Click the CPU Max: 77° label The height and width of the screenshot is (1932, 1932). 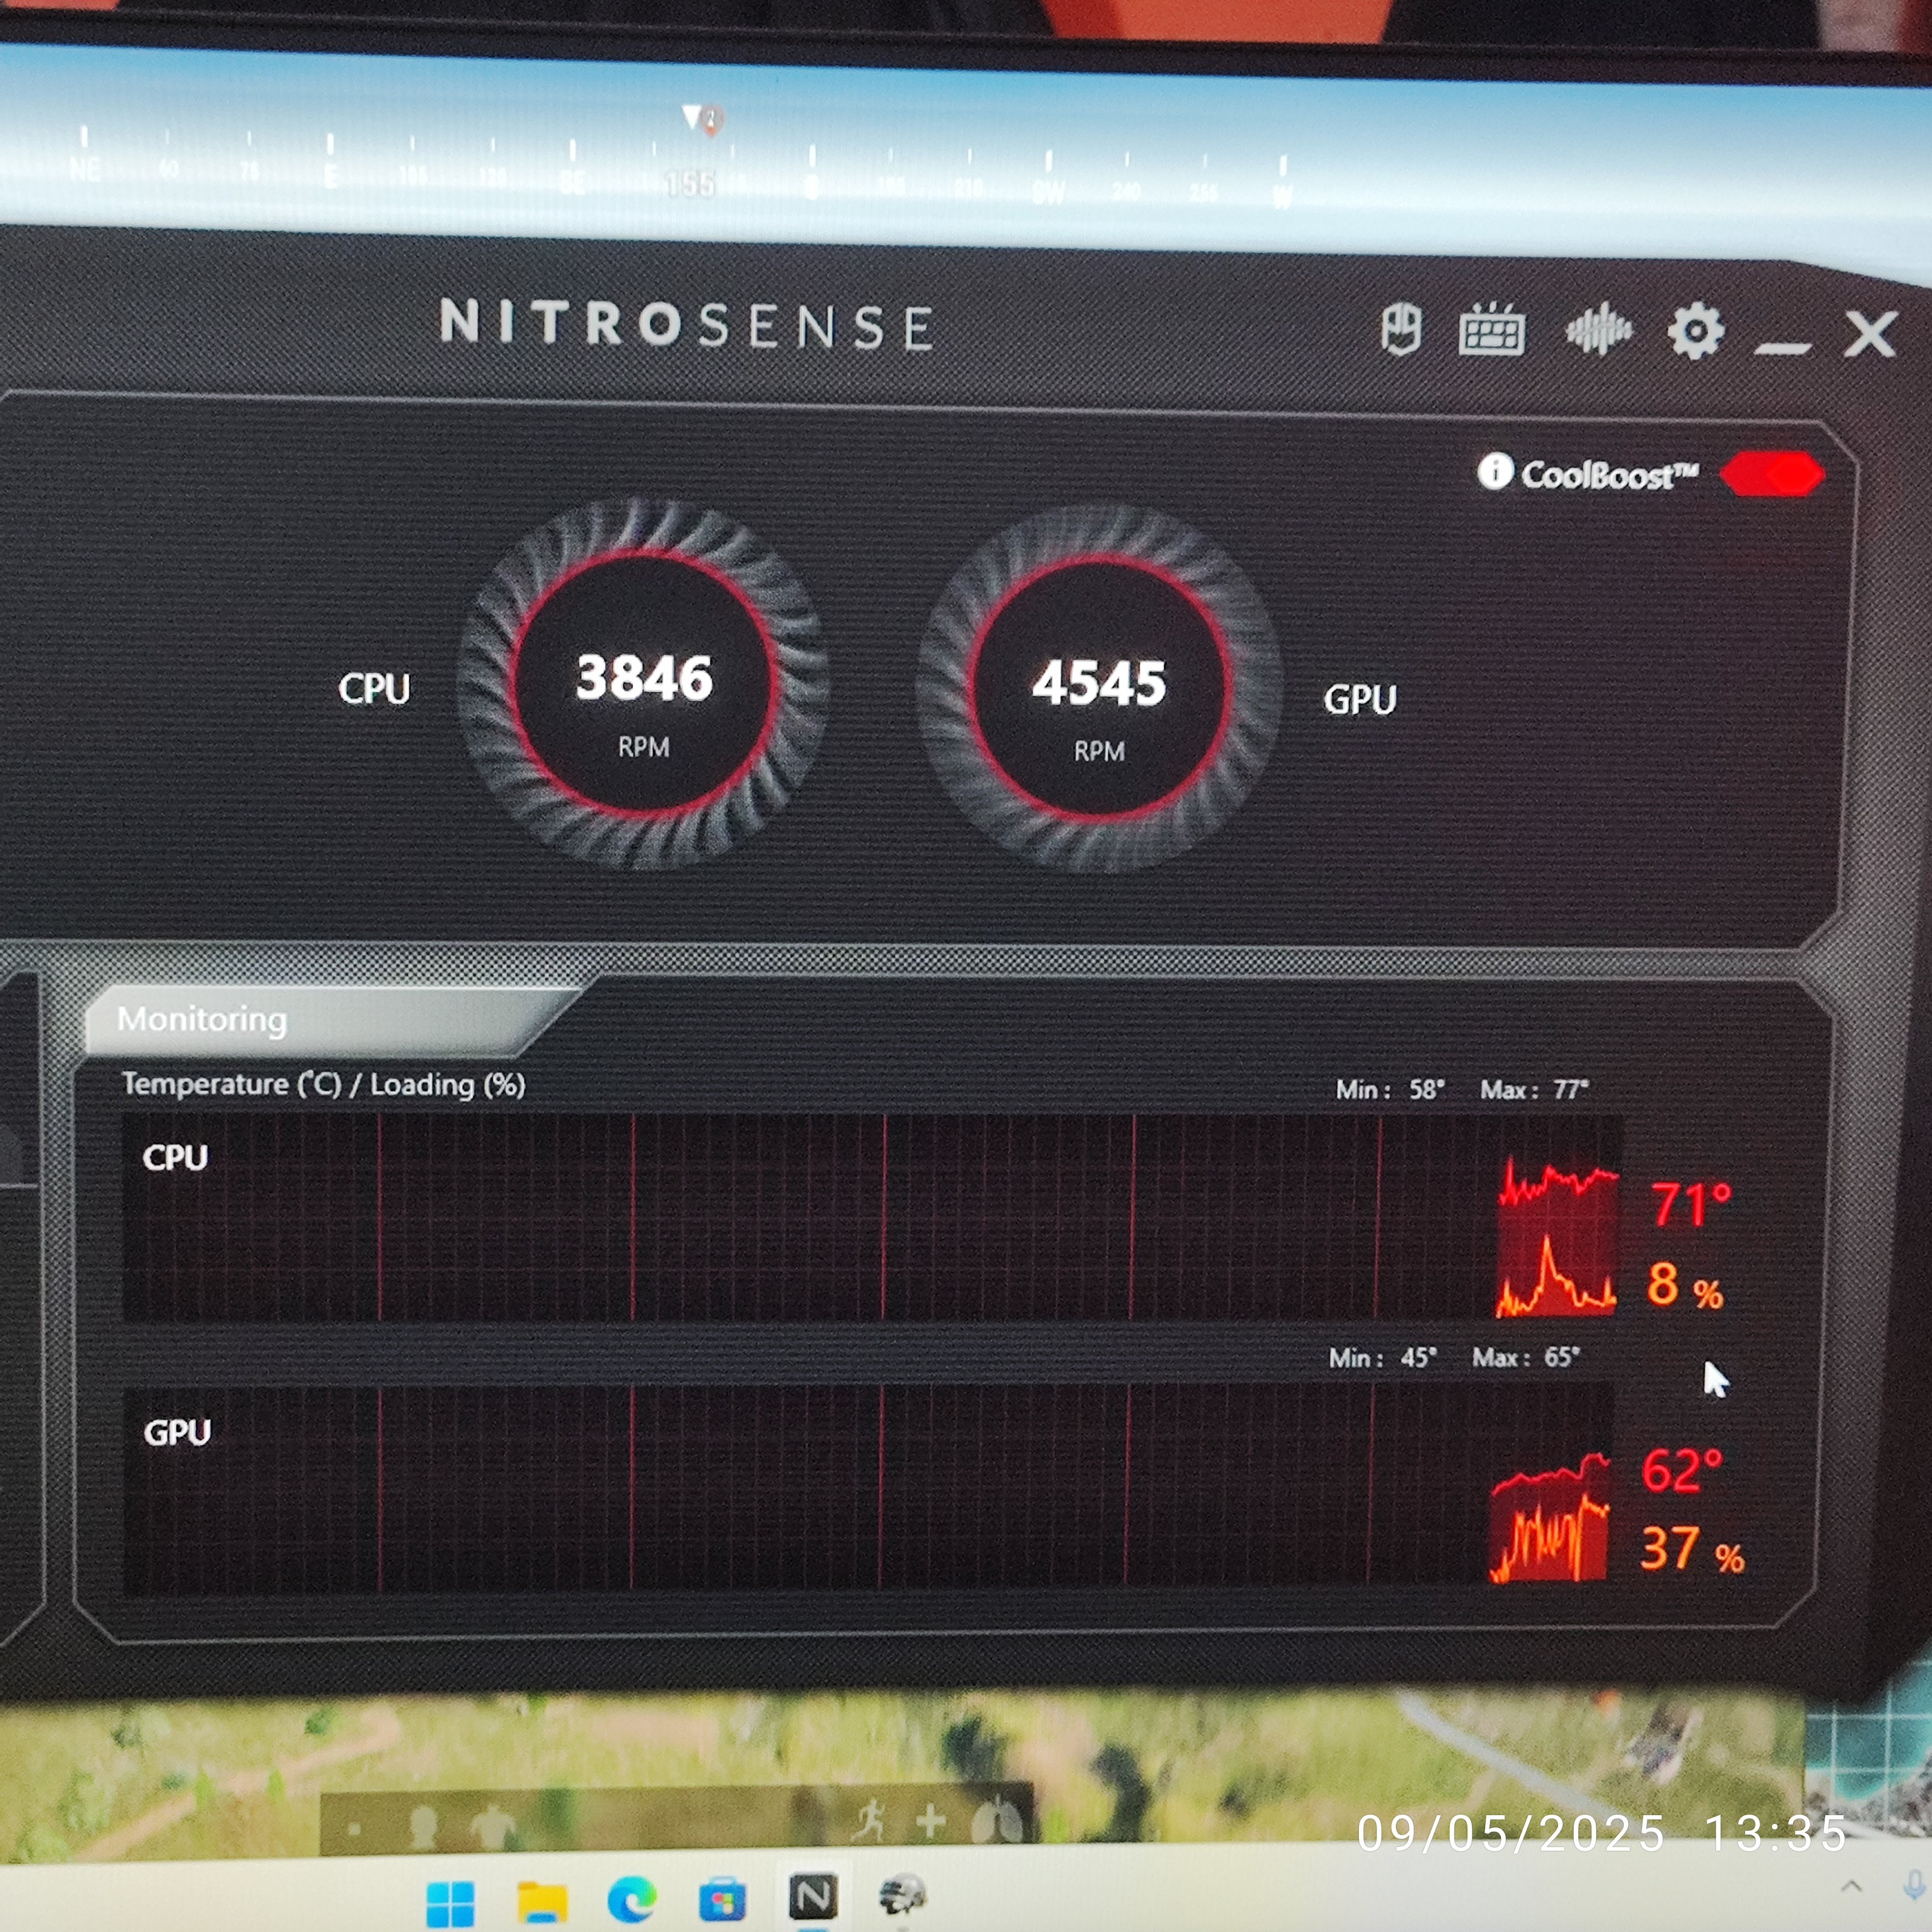pyautogui.click(x=1534, y=1089)
